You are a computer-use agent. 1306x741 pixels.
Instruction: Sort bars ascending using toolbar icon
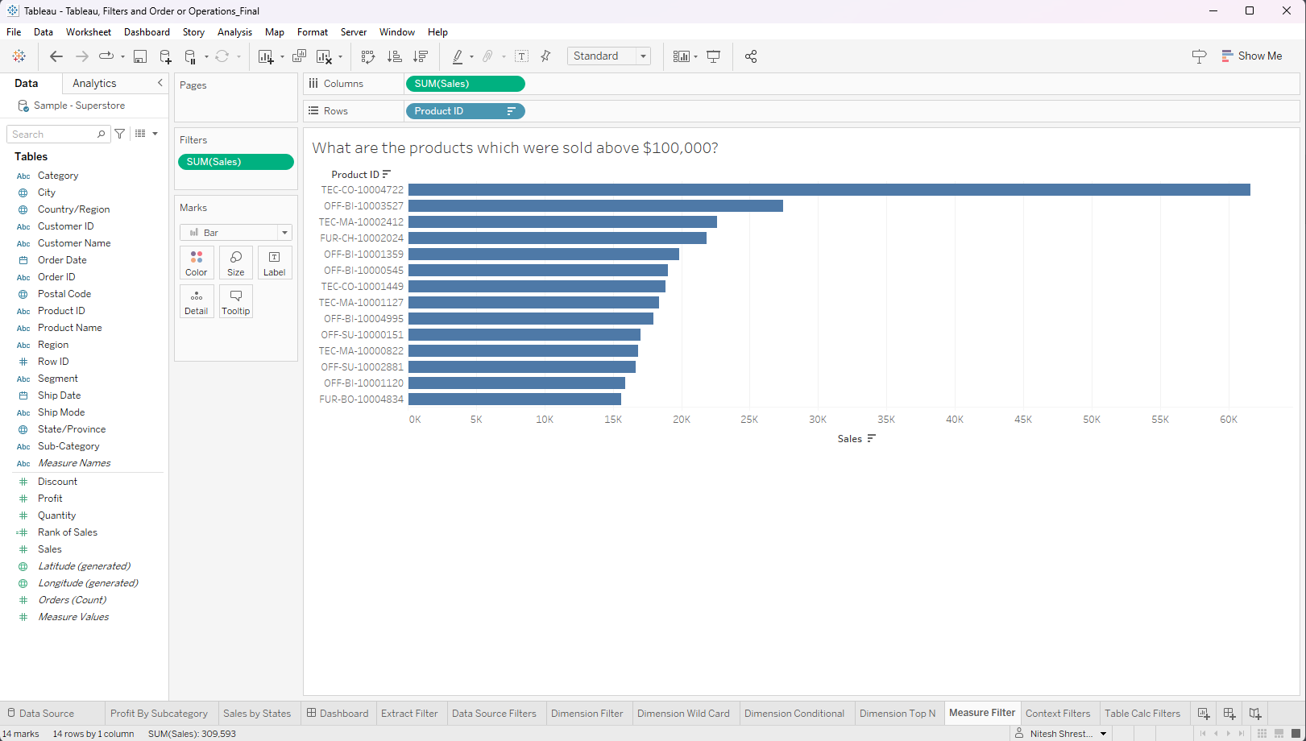[395, 56]
